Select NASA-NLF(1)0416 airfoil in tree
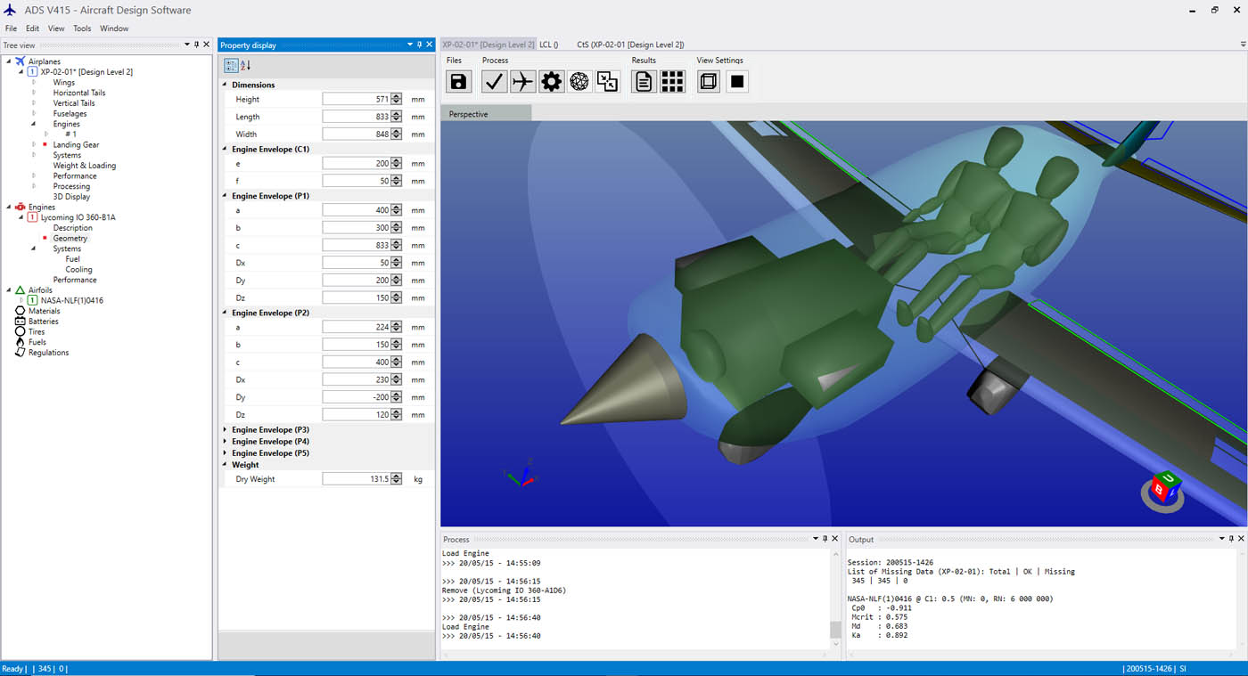Viewport: 1248px width, 676px height. (x=72, y=301)
